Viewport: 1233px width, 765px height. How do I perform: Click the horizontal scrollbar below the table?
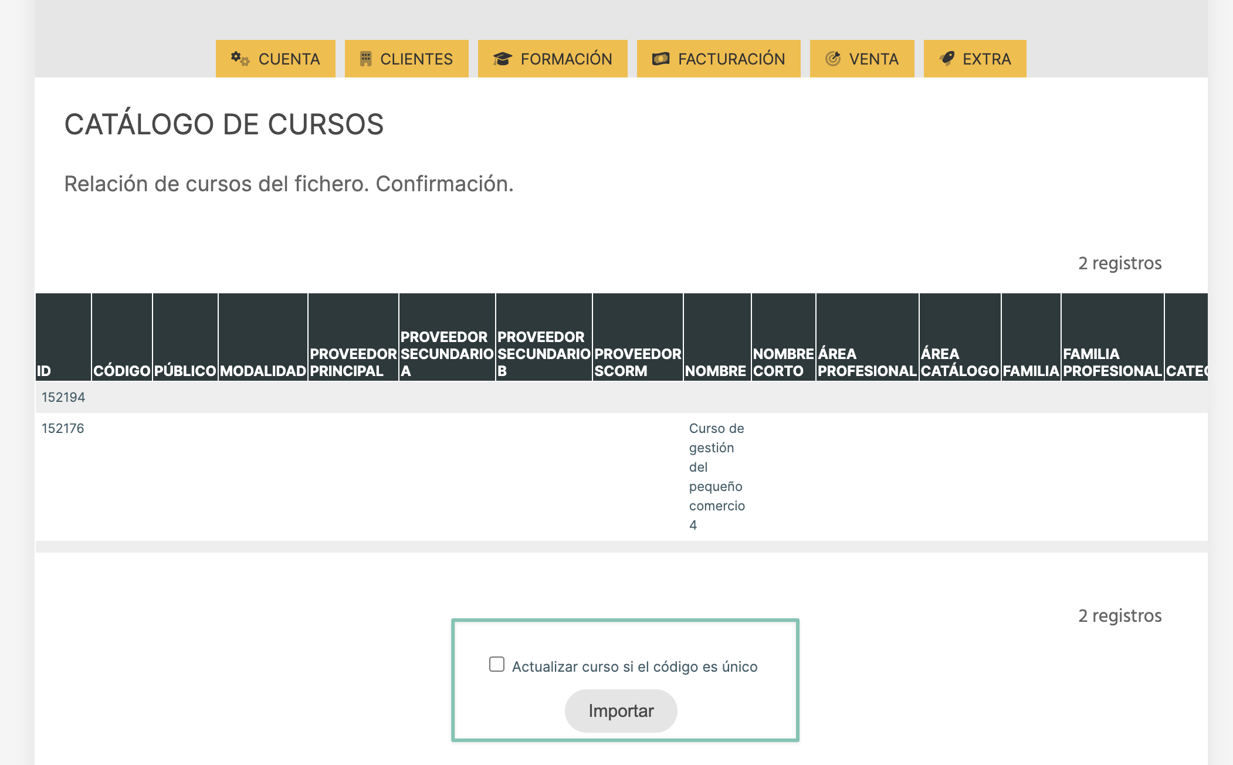click(621, 547)
